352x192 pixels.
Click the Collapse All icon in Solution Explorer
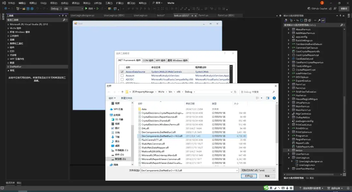(x=305, y=21)
